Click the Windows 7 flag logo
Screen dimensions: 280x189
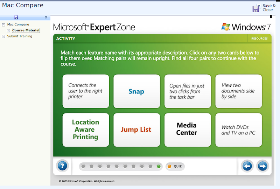pos(226,27)
